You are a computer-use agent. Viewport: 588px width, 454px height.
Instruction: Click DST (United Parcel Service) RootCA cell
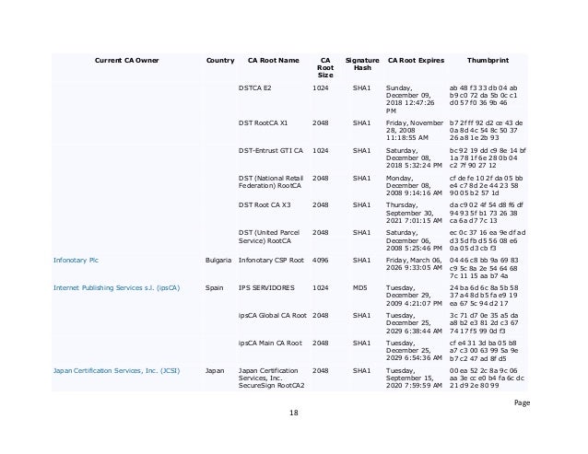coord(269,237)
